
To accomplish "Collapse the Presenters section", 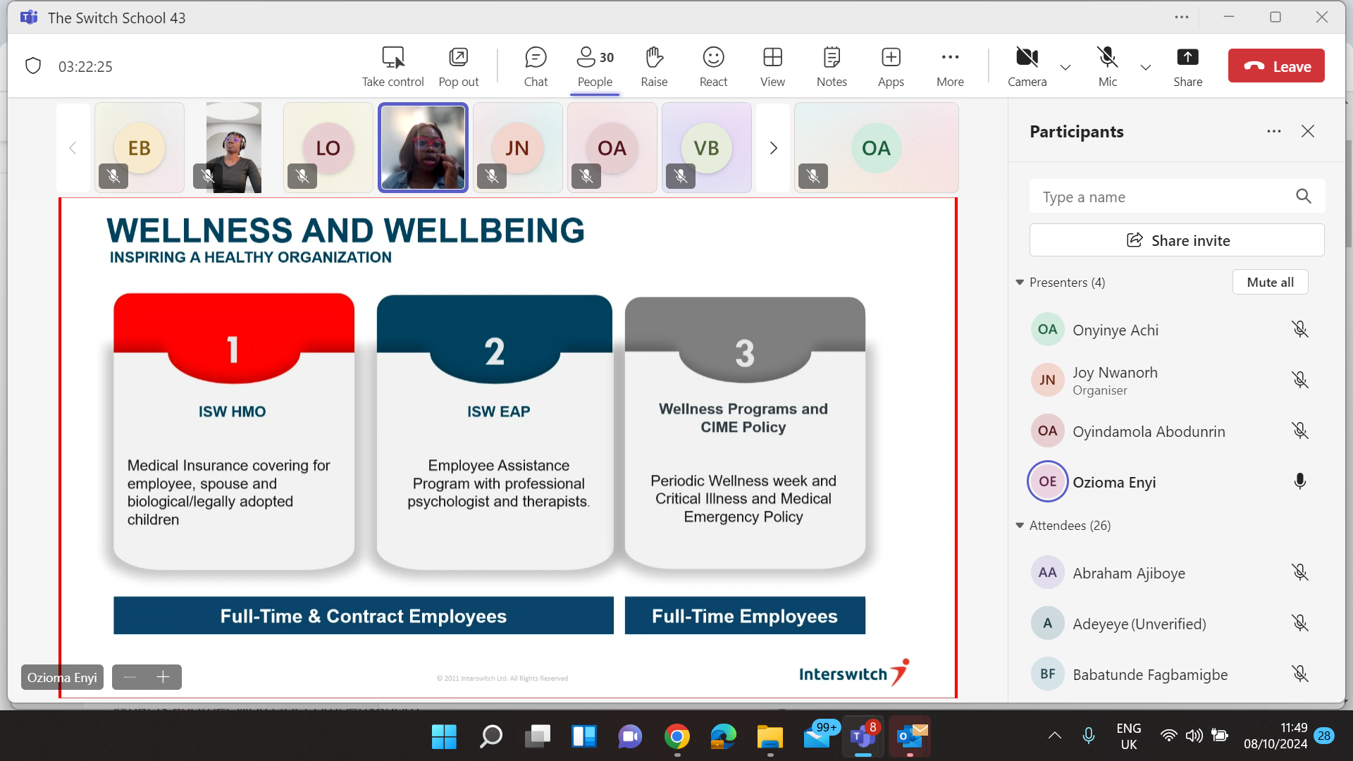I will coord(1020,283).
